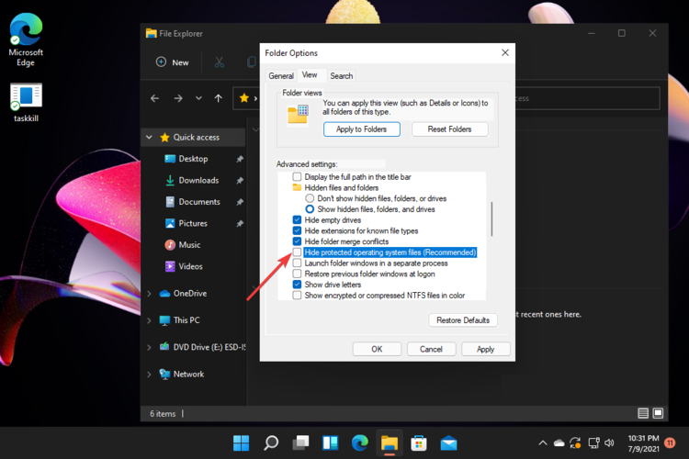This screenshot has width=689, height=459.
Task: Open the Microsoft Store taskbar icon
Action: 419,443
